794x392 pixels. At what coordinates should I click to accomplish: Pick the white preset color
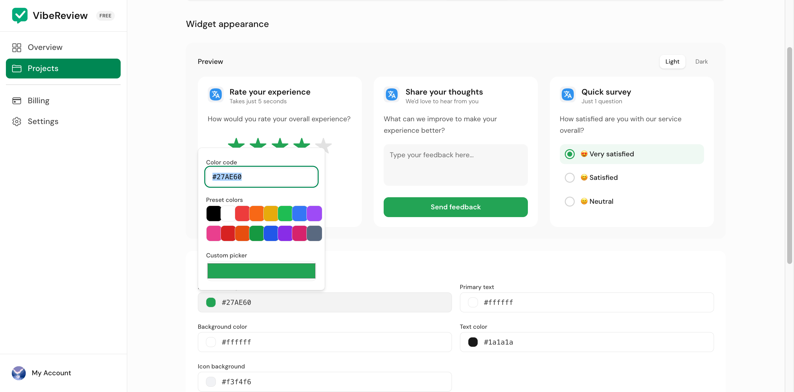[228, 213]
